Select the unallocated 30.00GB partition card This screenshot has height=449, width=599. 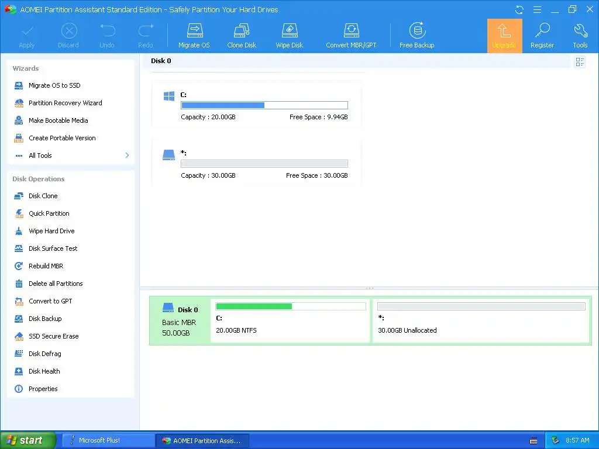coord(256,163)
